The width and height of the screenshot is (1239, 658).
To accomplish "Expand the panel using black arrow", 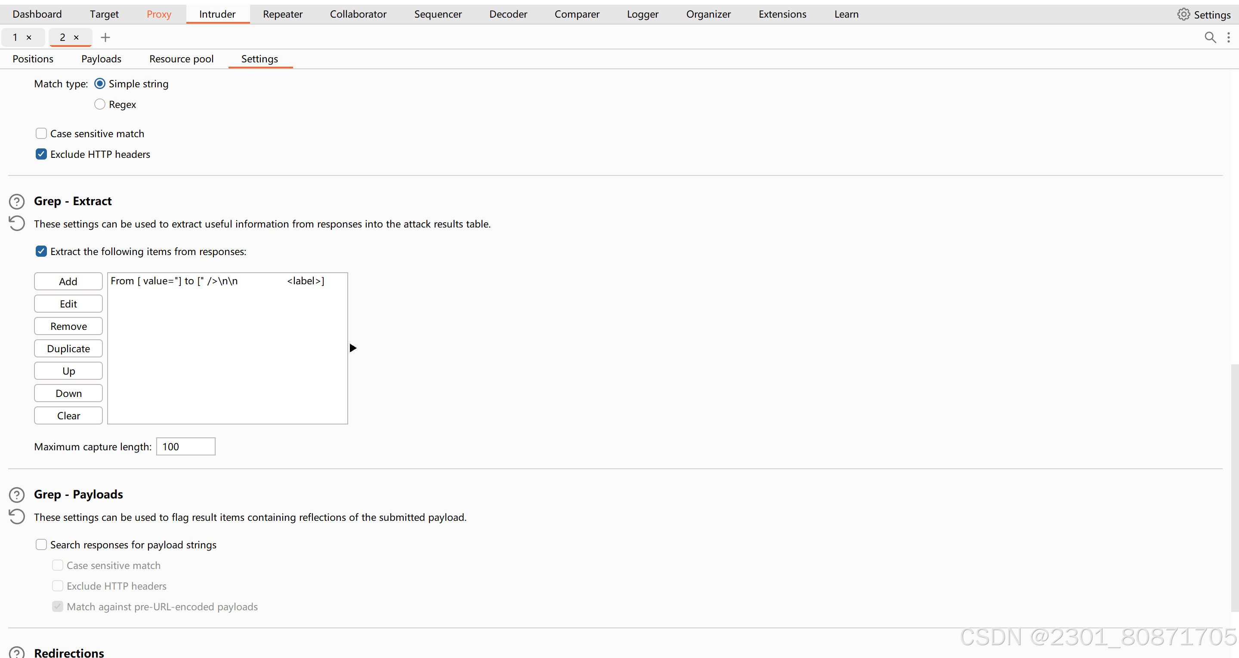I will point(353,348).
